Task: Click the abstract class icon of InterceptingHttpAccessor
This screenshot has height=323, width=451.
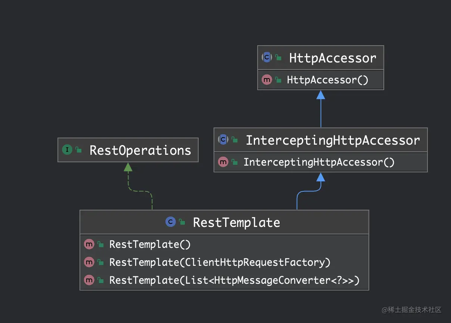Action: click(223, 140)
